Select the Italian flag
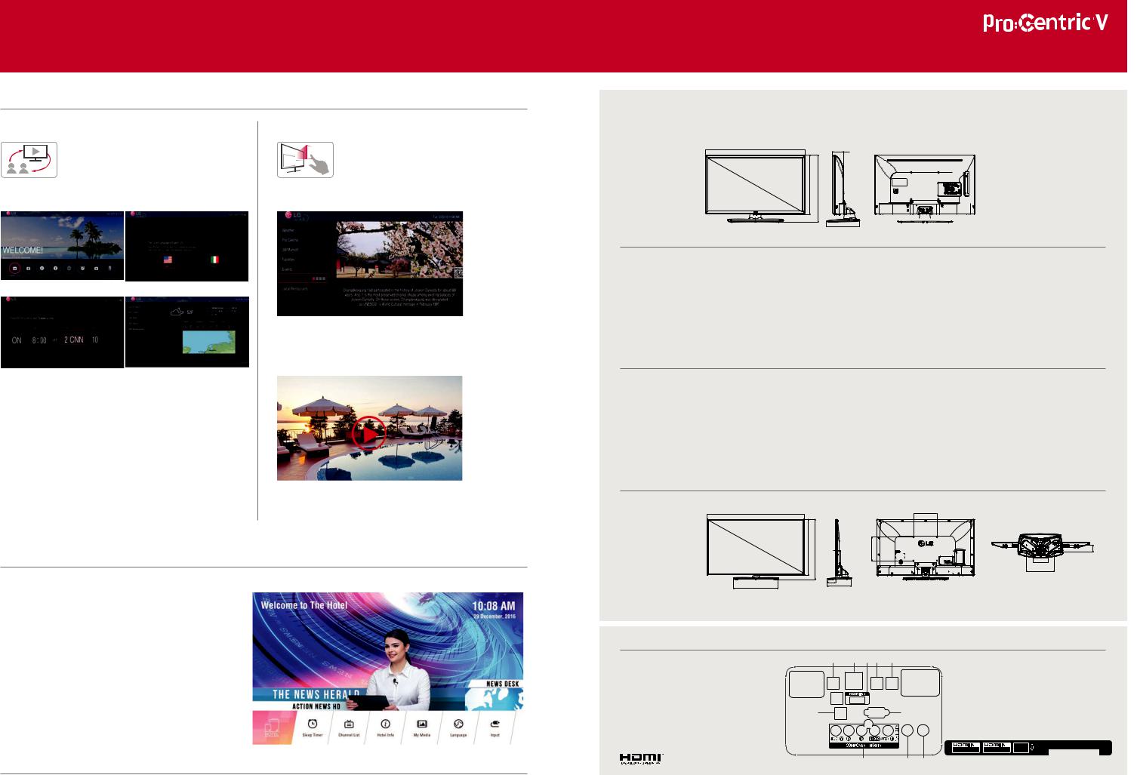Viewport: 1137px width, 775px height. (214, 259)
